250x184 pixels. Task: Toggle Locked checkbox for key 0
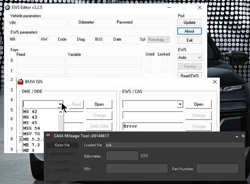tap(165, 61)
